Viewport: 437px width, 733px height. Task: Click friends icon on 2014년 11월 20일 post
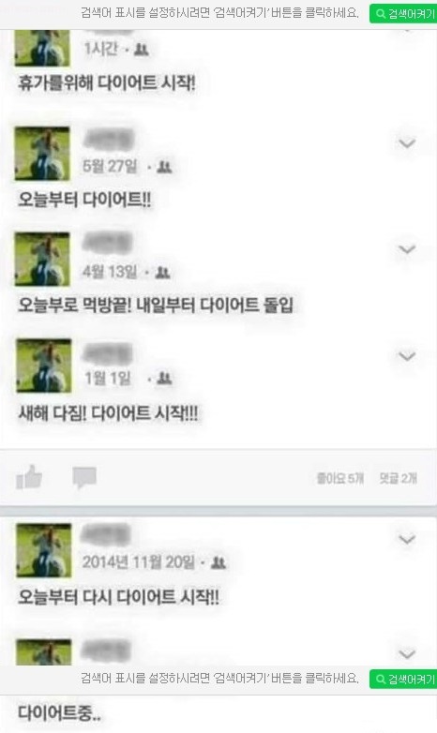click(218, 562)
